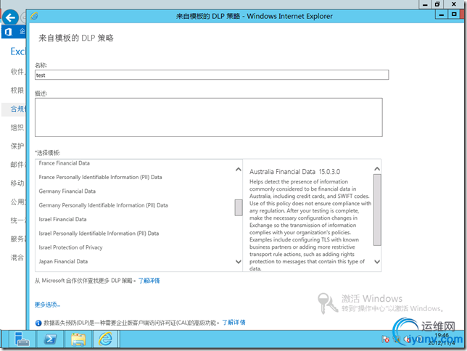Open 公用 section in background Exchange sidebar

tap(17, 202)
